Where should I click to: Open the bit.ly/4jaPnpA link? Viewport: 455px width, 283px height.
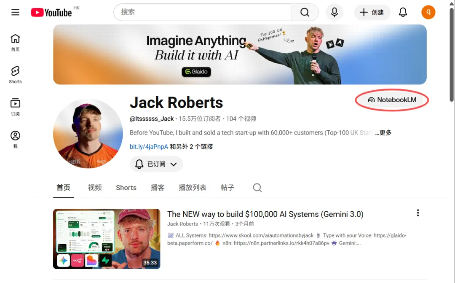(x=149, y=147)
